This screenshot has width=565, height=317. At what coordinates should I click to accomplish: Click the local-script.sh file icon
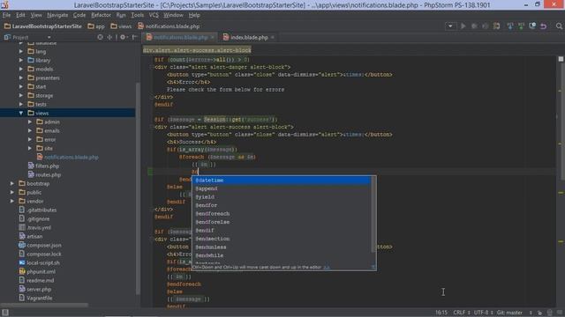(x=22, y=262)
